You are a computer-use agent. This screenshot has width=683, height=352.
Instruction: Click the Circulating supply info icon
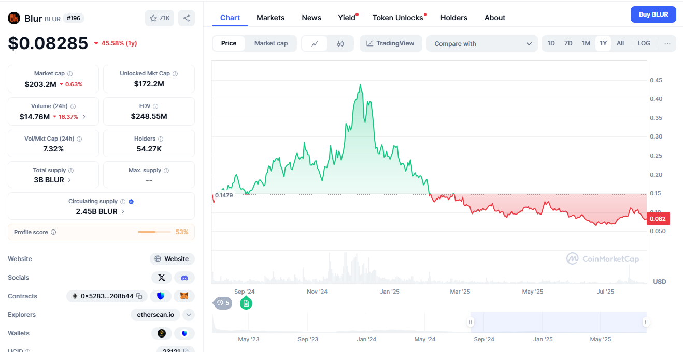pos(123,202)
